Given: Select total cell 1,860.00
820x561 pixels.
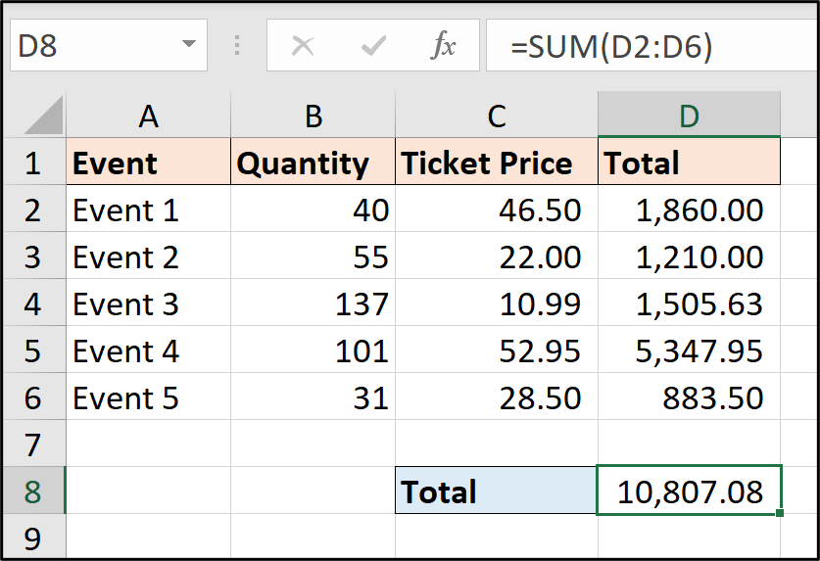Looking at the screenshot, I should [689, 209].
